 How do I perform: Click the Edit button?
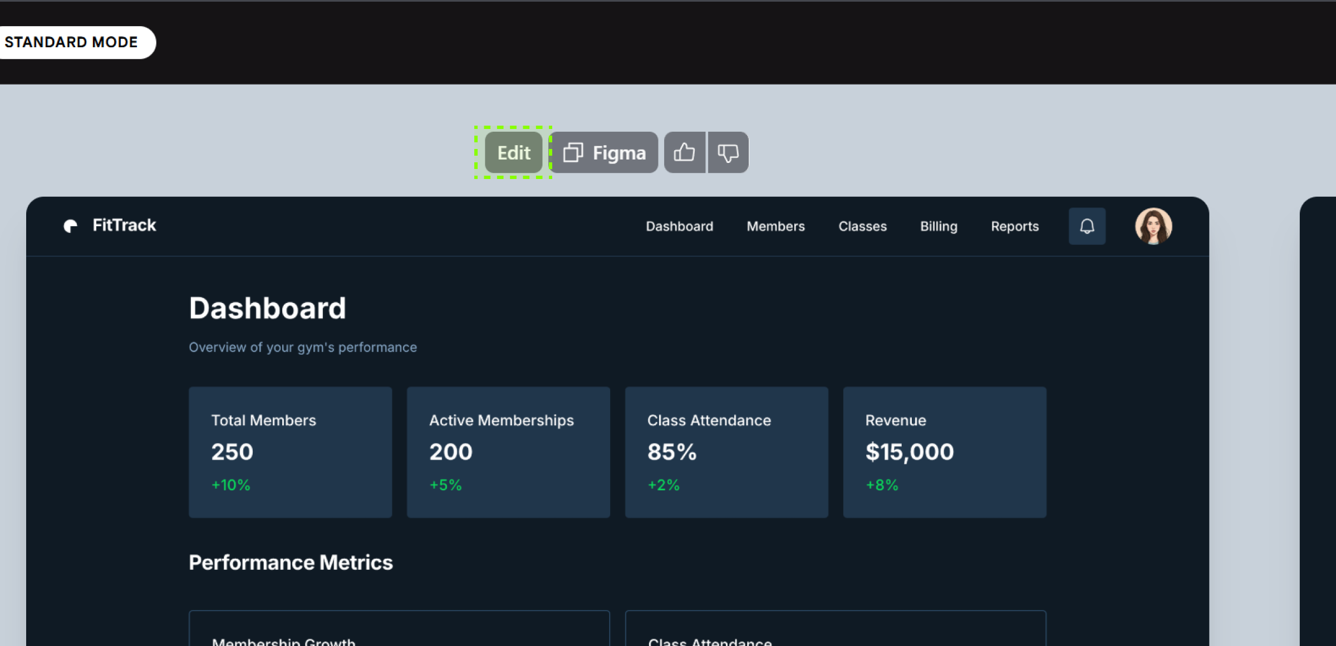pyautogui.click(x=513, y=152)
